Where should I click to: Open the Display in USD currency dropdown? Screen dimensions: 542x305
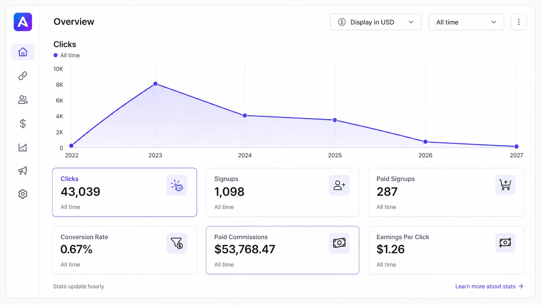point(376,22)
